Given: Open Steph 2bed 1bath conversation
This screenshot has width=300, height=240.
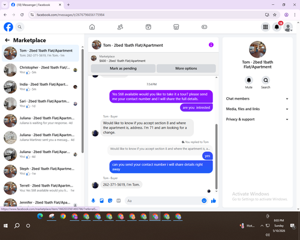Looking at the screenshot, I should (41, 172).
